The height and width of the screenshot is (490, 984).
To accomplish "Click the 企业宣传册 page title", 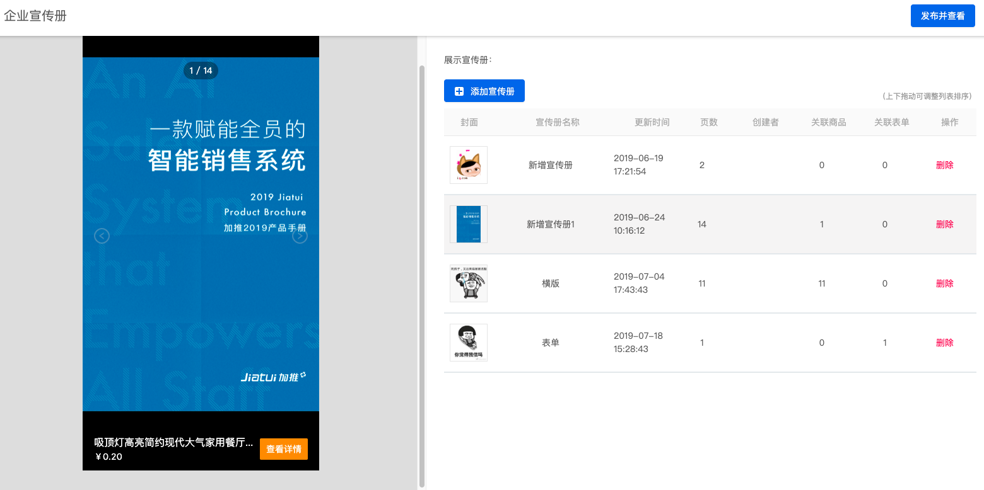I will coord(35,16).
